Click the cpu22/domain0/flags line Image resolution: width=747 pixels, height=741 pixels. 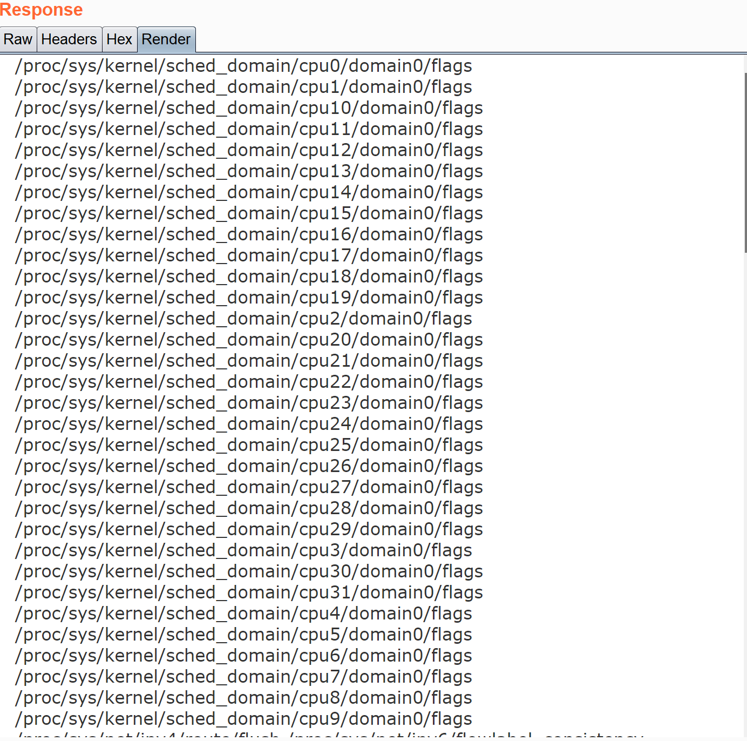[x=249, y=382]
